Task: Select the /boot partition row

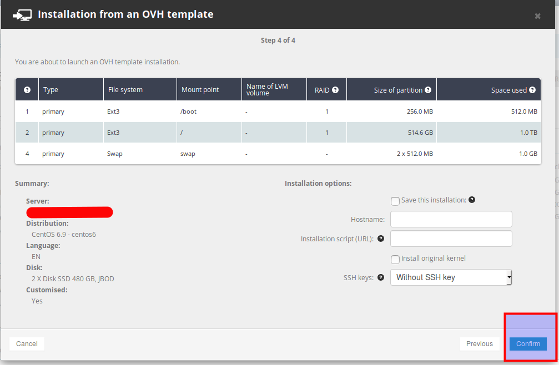Action: coord(278,111)
